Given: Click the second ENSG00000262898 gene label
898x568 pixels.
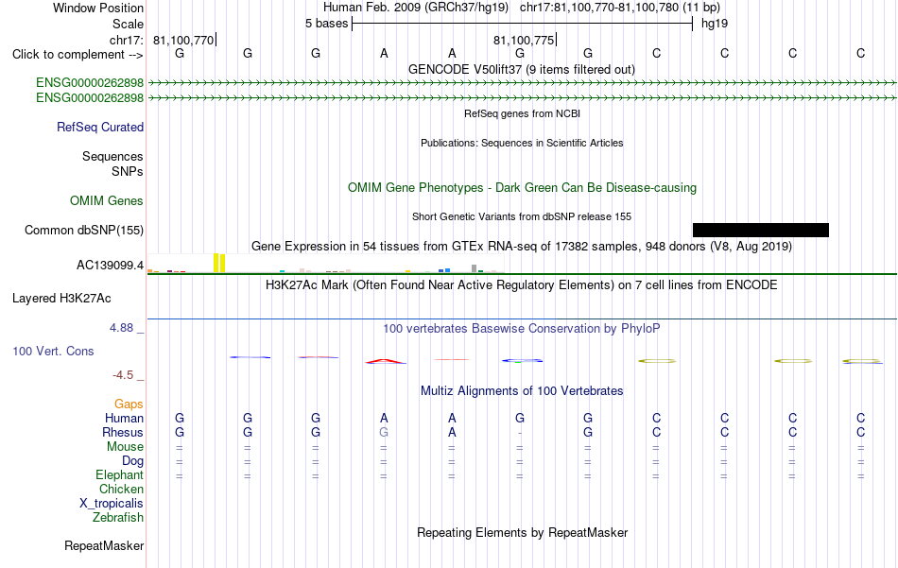Looking at the screenshot, I should pos(90,98).
